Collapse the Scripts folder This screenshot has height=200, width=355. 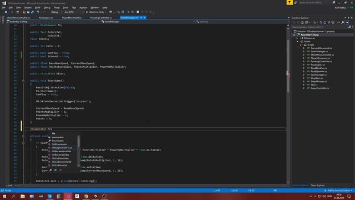coord(301,45)
